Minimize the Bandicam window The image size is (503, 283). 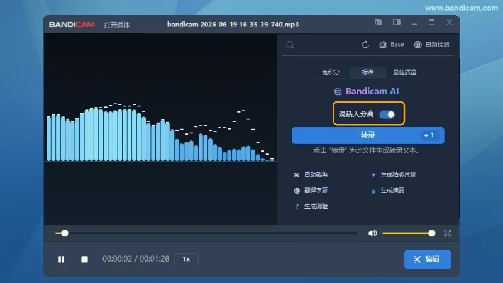pyautogui.click(x=415, y=23)
